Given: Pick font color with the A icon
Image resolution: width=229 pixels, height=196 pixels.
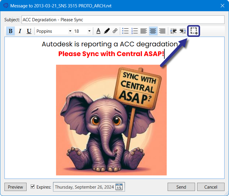Looking at the screenshot, I should click(99, 31).
